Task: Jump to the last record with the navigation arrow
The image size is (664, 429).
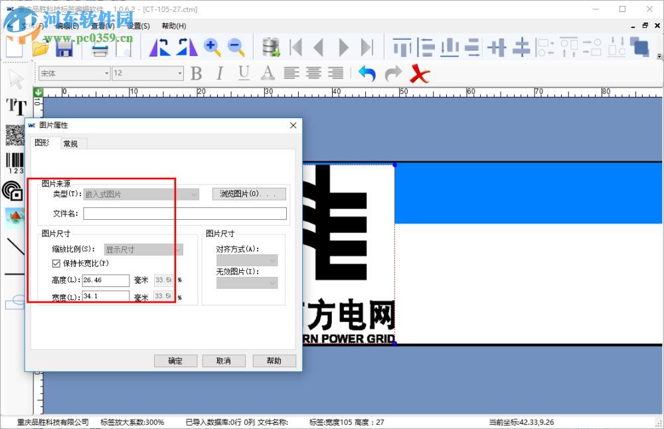Action: 367,46
